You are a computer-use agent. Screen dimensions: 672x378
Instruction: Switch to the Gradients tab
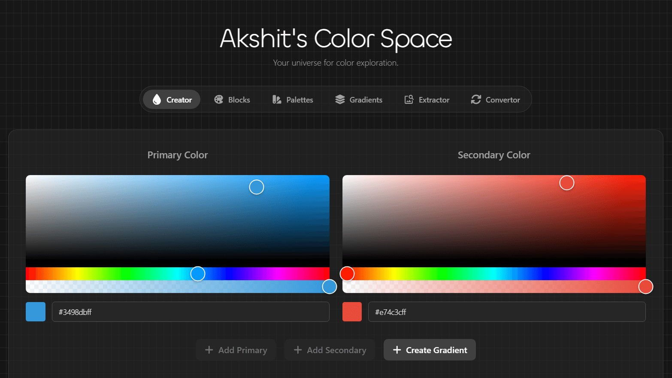[359, 99]
